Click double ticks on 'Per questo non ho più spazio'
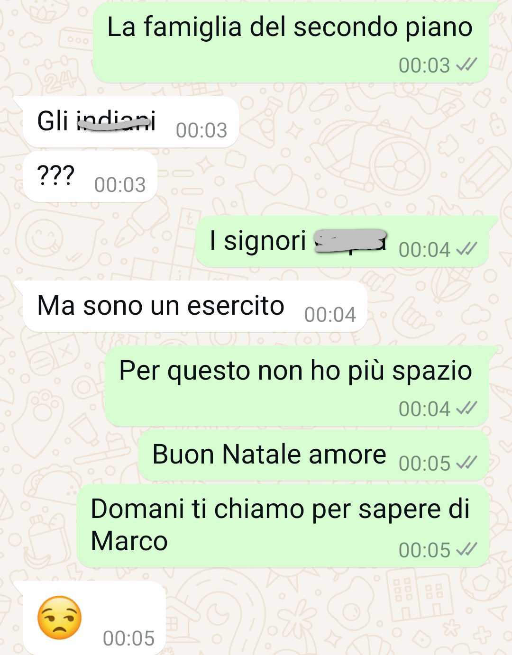The image size is (512, 655). click(x=466, y=409)
